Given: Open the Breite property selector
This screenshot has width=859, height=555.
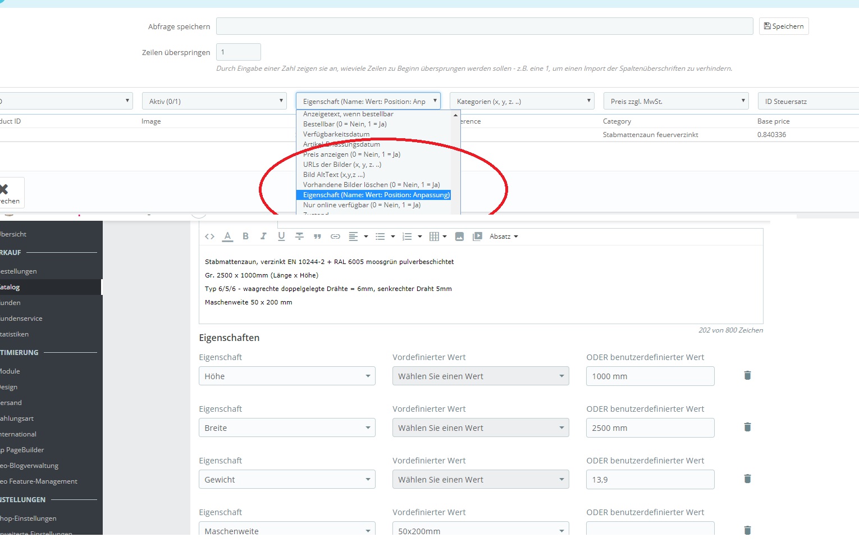Looking at the screenshot, I should point(287,427).
